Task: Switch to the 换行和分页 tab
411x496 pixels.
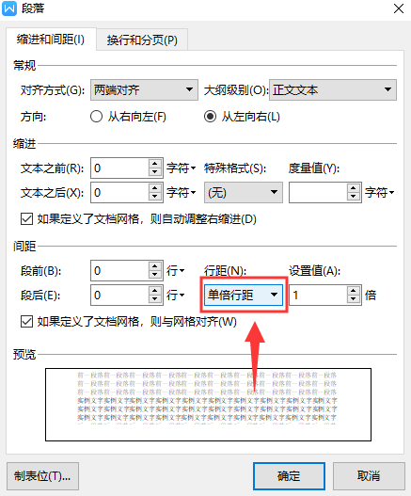Action: 142,40
